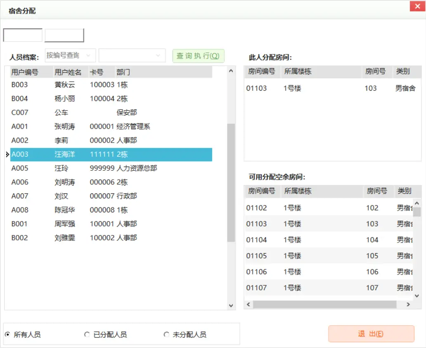Click the person list scrollbar down arrow
Screen dimensions: 426x348
tap(231, 305)
